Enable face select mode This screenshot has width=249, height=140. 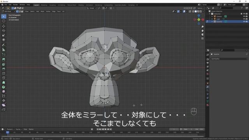(22, 11)
